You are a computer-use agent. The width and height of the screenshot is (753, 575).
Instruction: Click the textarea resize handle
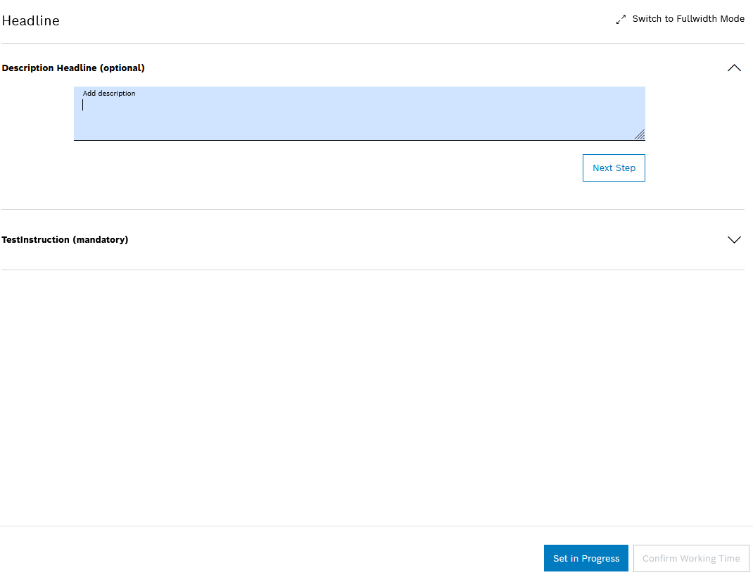[x=640, y=134]
